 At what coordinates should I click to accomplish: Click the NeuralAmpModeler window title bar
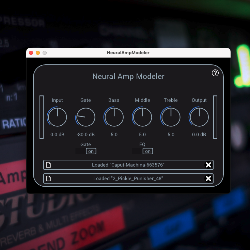[128, 53]
